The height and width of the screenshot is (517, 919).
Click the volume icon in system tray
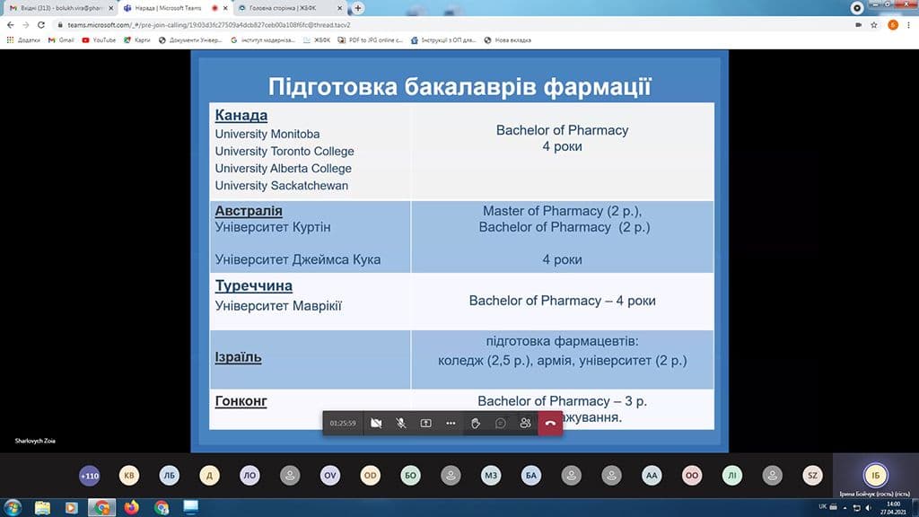tap(868, 508)
